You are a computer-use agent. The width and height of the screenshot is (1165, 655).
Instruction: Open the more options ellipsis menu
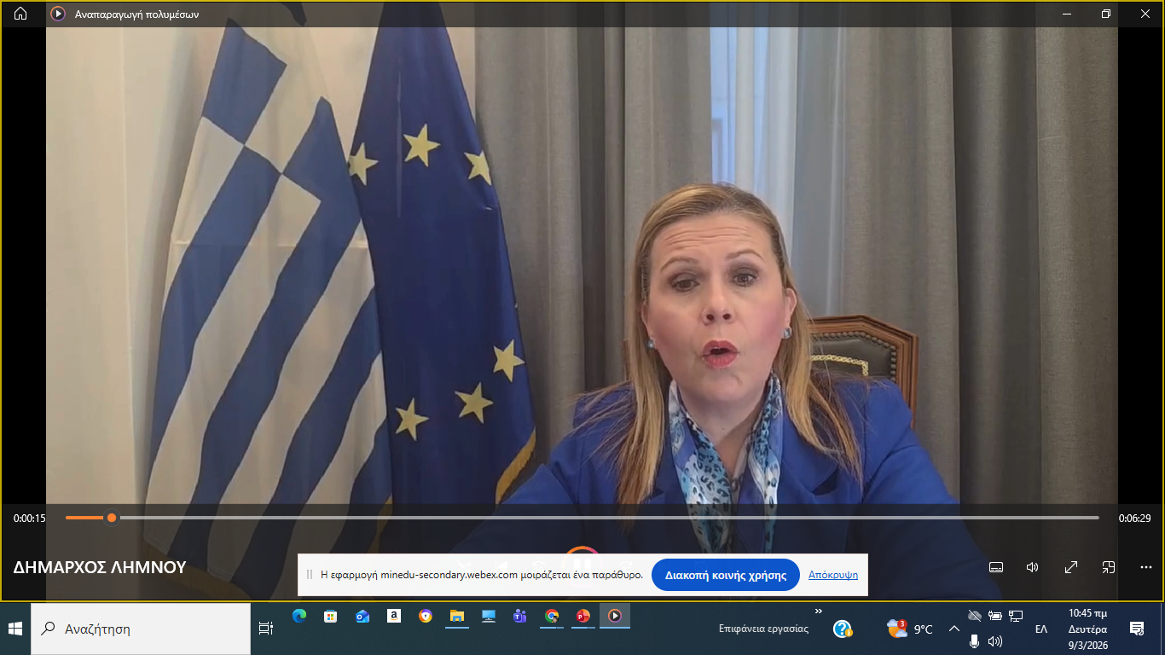coord(1145,567)
